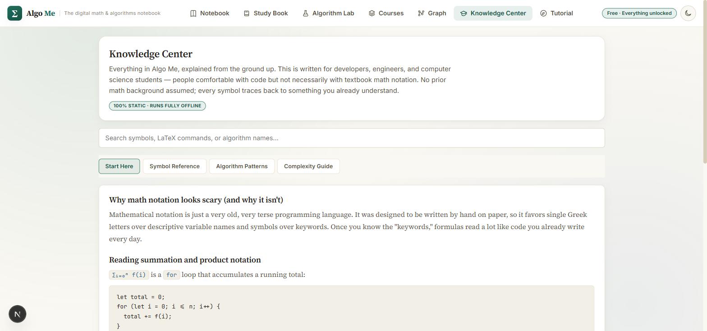Screen dimensions: 707x331
Task: Toggle dark mode with the moon button
Action: (688, 13)
